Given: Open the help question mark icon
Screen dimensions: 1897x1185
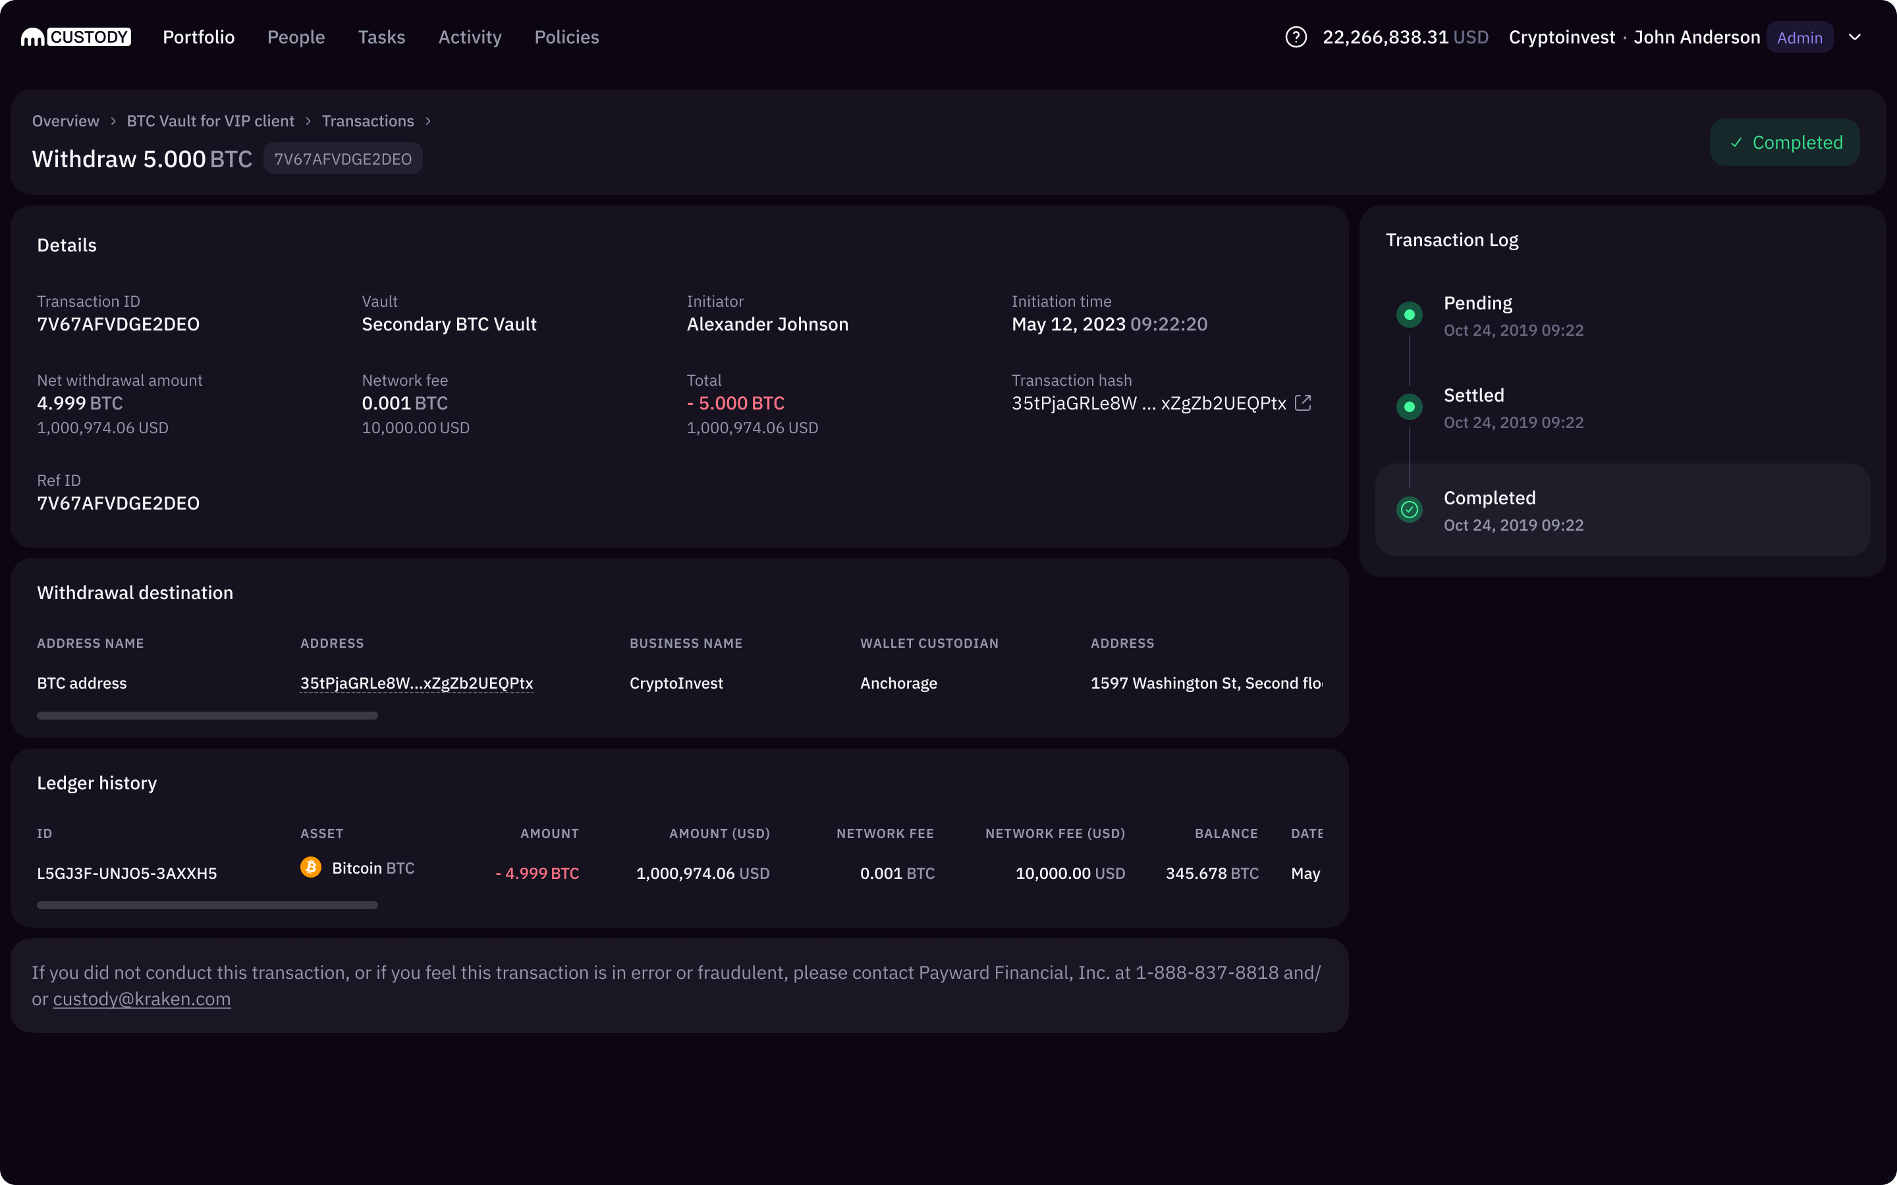Looking at the screenshot, I should (1296, 37).
